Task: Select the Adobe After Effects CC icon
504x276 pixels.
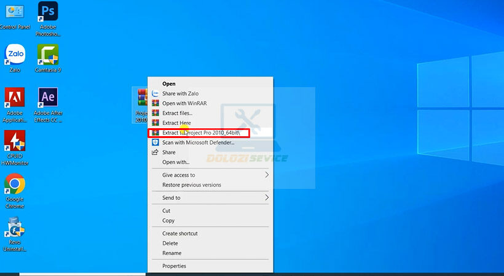Action: [x=48, y=98]
